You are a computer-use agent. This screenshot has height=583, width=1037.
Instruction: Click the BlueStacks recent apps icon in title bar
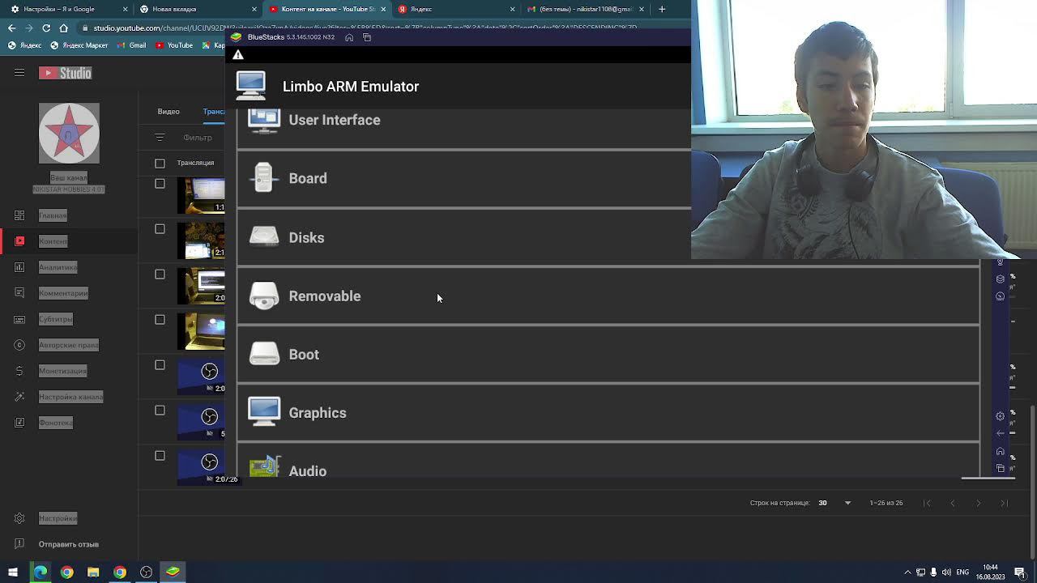[367, 37]
